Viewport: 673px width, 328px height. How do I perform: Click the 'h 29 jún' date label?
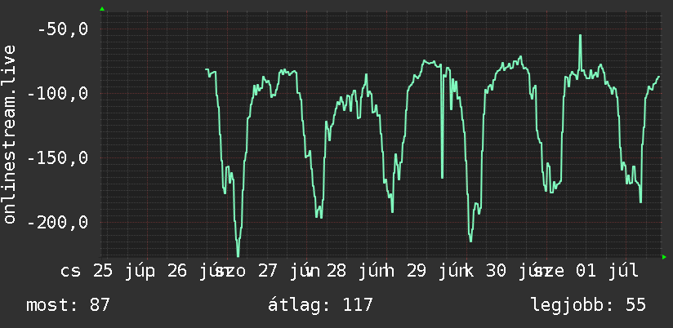click(423, 272)
